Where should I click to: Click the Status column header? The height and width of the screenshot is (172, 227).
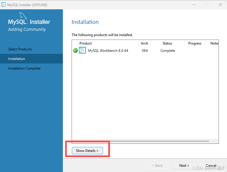click(167, 43)
